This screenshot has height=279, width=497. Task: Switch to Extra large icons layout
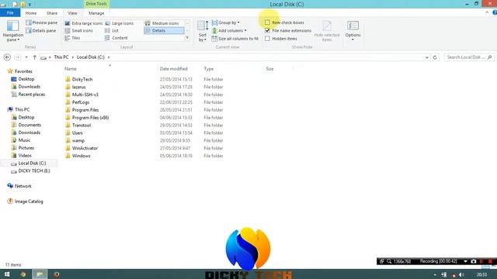coord(83,23)
